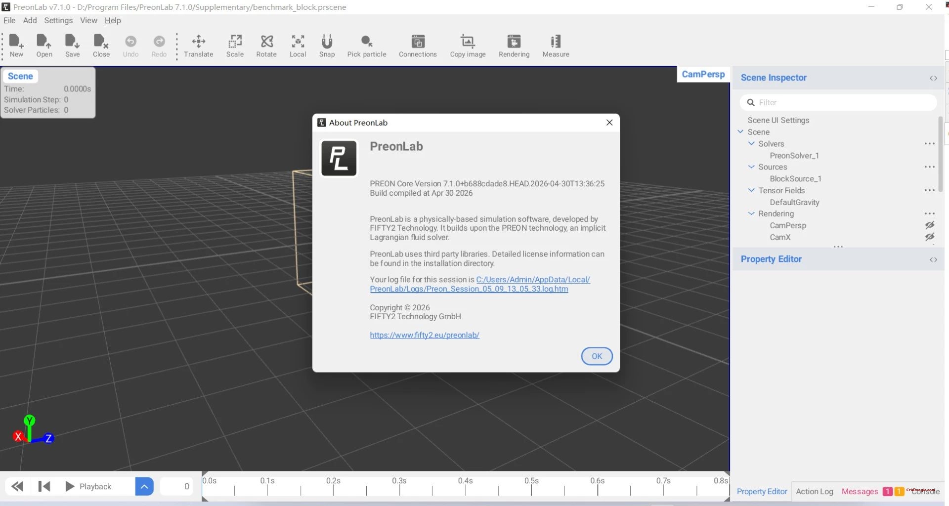The height and width of the screenshot is (506, 949).
Task: Select the Scale tool
Action: tap(235, 46)
